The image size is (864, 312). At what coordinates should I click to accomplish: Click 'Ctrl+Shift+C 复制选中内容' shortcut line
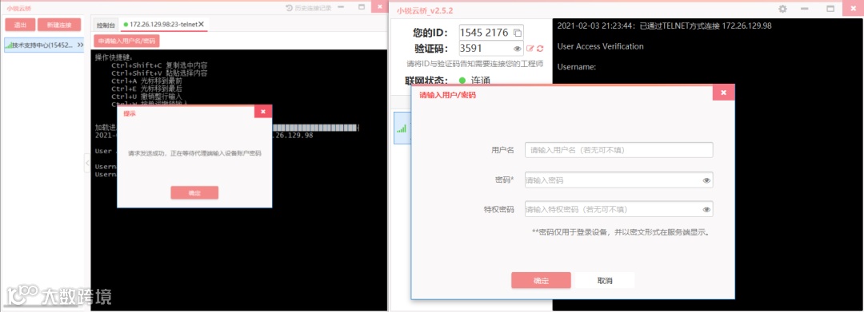pyautogui.click(x=159, y=65)
